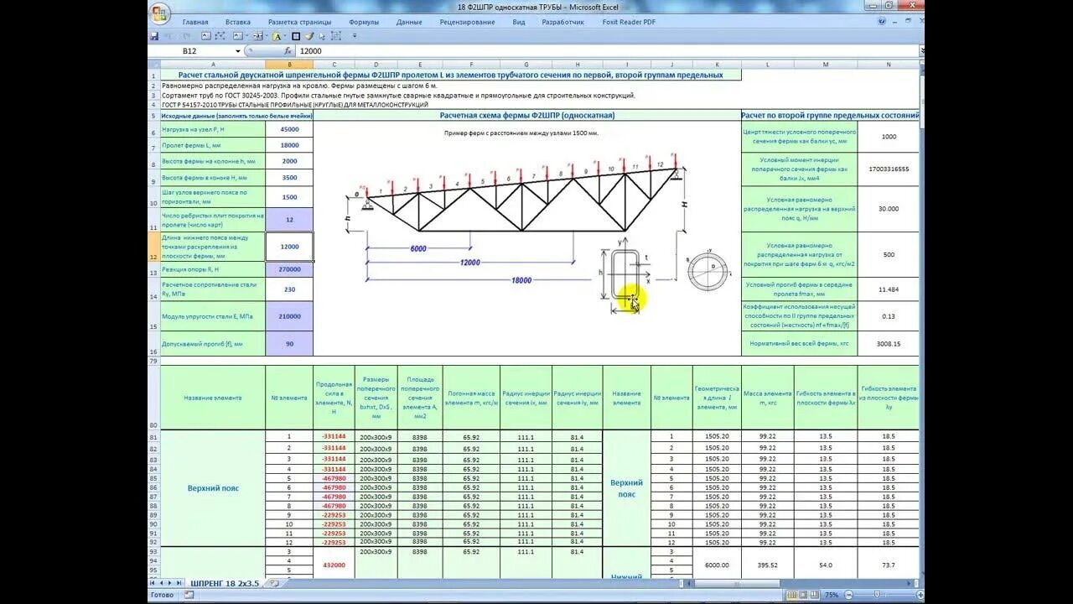This screenshot has width=1073, height=604.
Task: Click the Name Box showing B12
Action: 189,51
